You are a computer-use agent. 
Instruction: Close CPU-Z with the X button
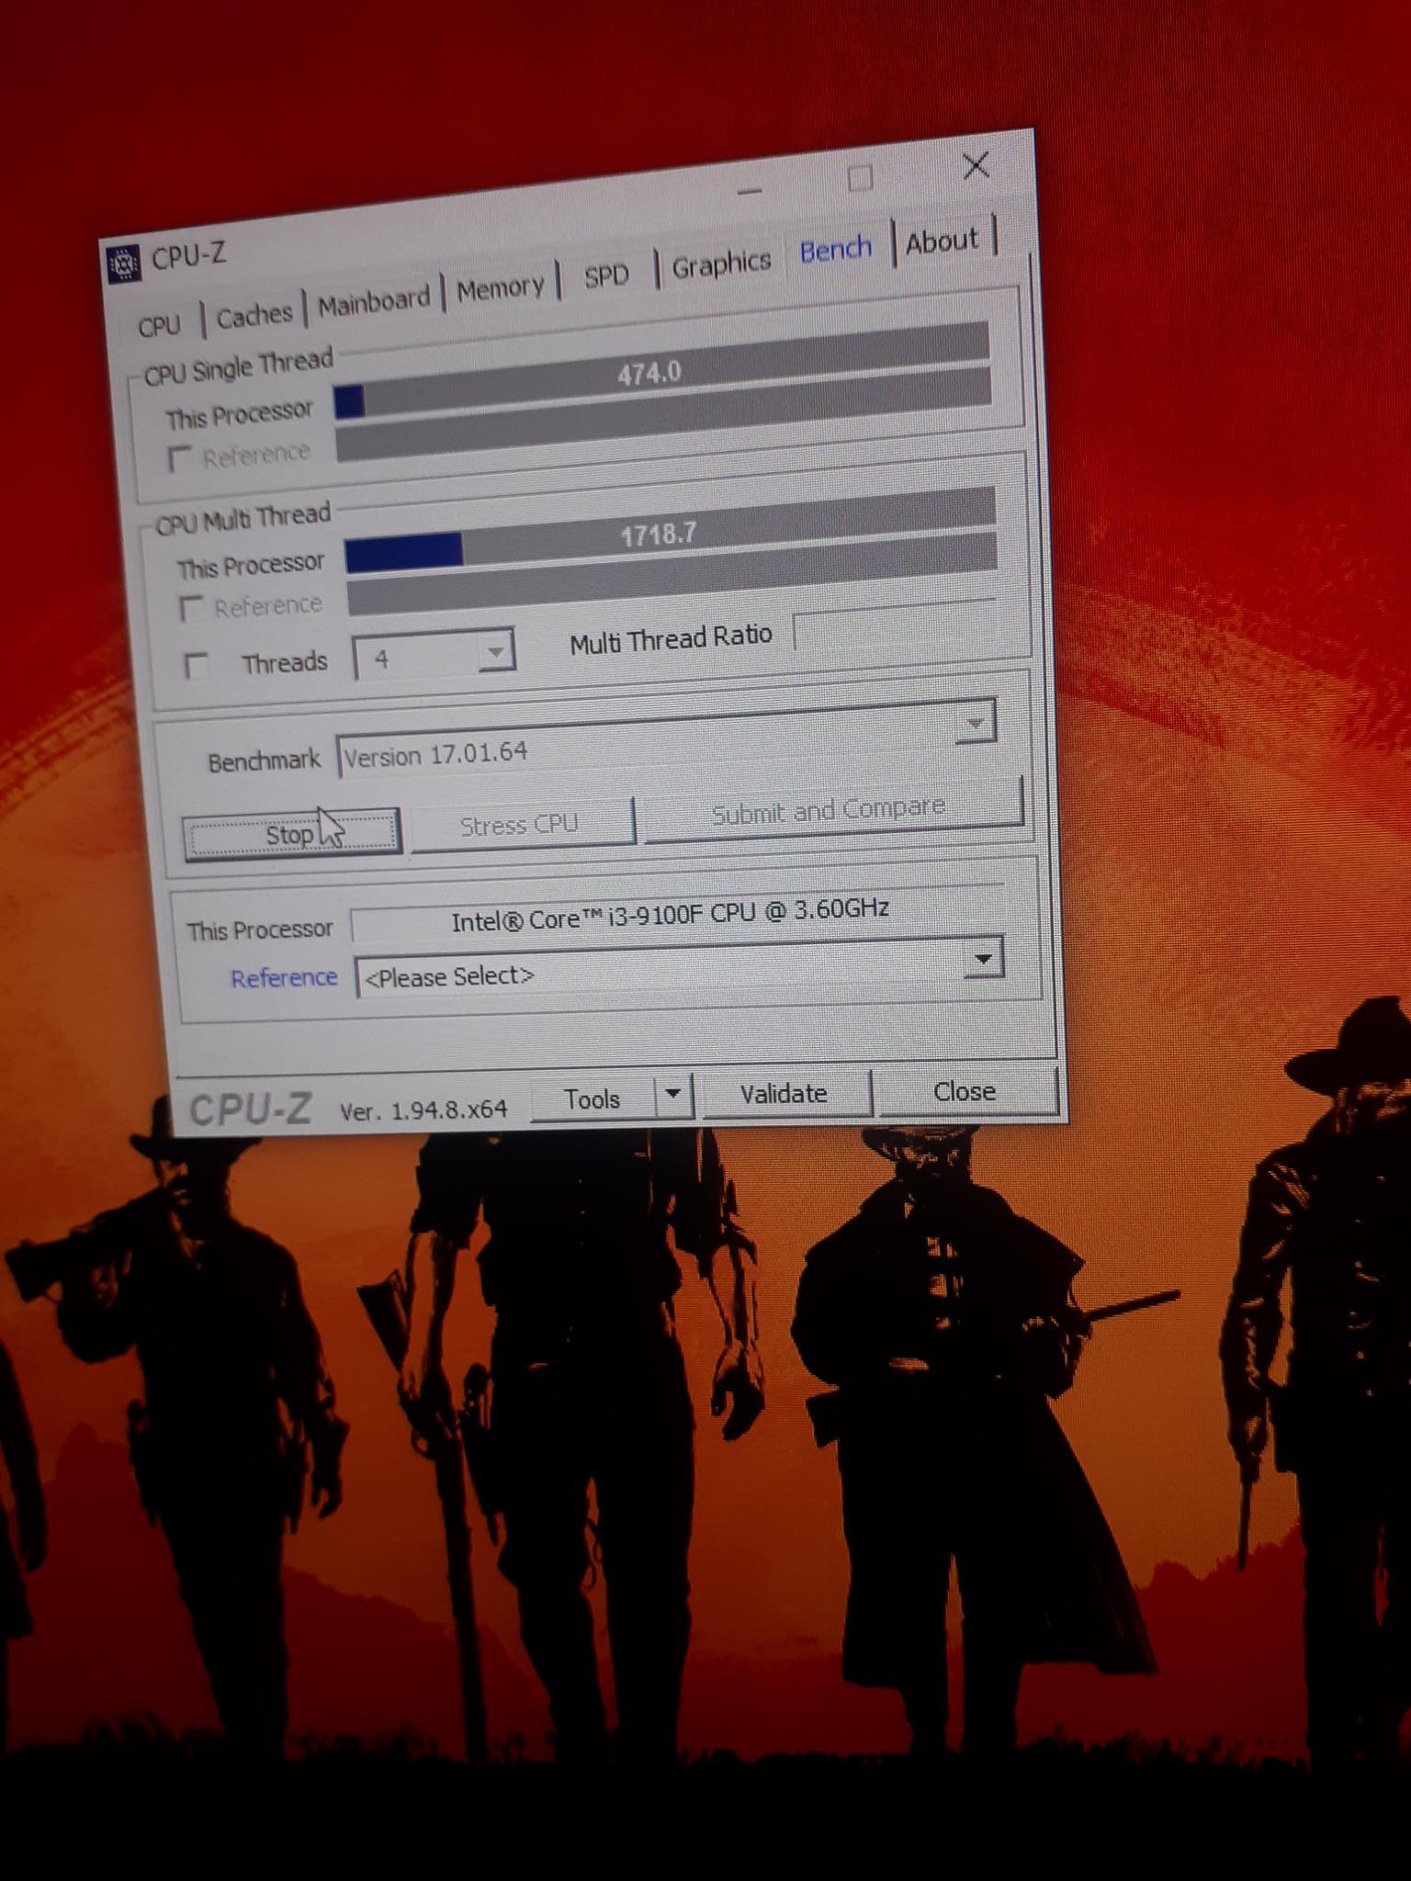click(x=976, y=166)
